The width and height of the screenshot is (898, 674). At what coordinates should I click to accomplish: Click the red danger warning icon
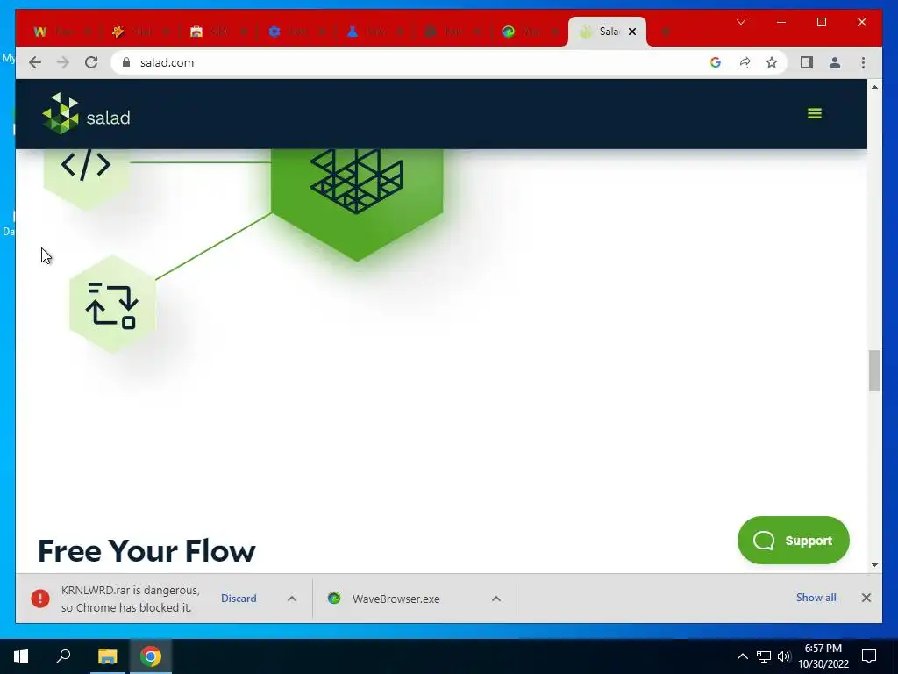pyautogui.click(x=40, y=599)
